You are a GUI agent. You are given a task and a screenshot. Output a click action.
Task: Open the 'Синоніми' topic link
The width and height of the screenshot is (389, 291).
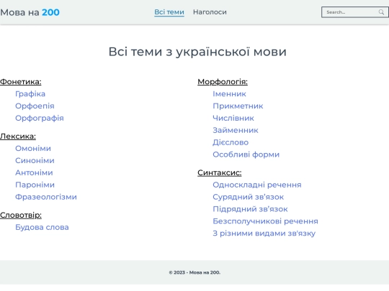[35, 160]
